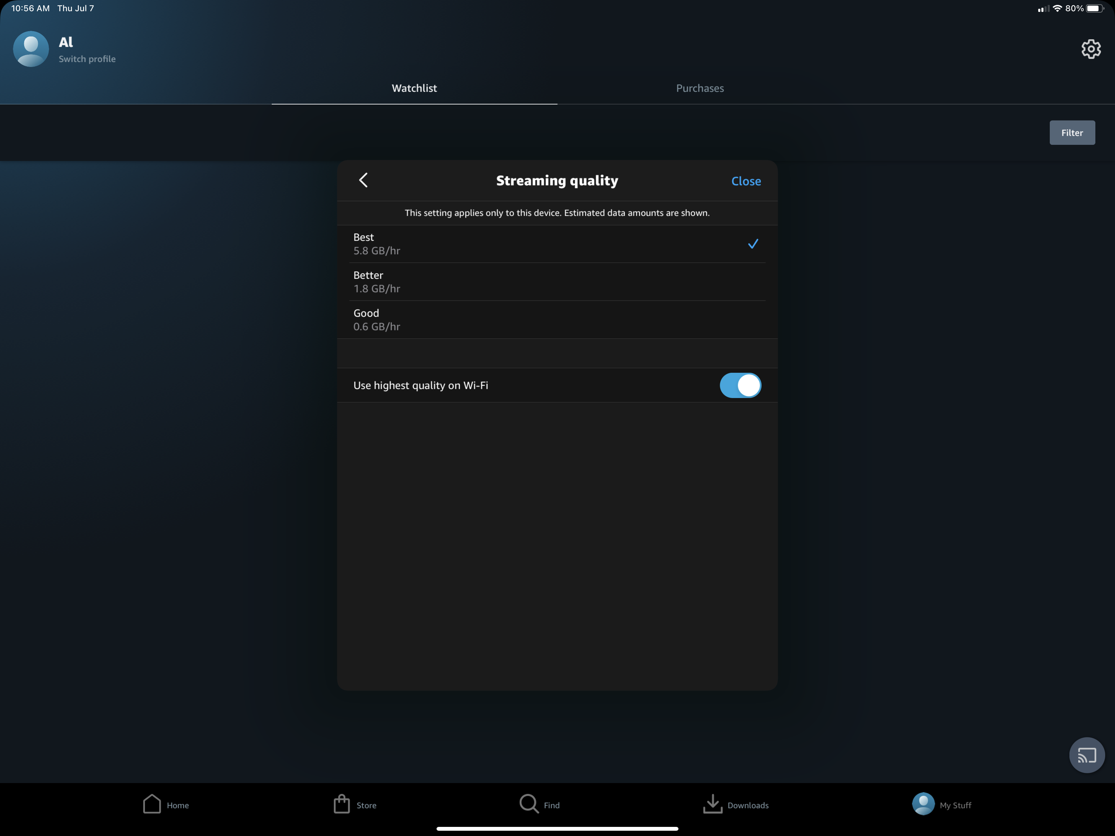Tap Switch profile text
The height and width of the screenshot is (836, 1115).
pos(87,59)
